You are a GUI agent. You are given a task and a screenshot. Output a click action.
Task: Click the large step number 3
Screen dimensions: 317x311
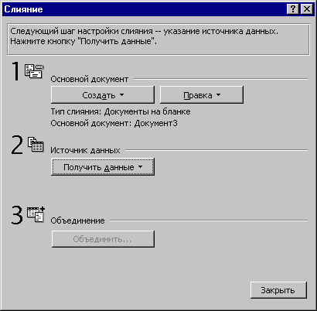click(17, 215)
